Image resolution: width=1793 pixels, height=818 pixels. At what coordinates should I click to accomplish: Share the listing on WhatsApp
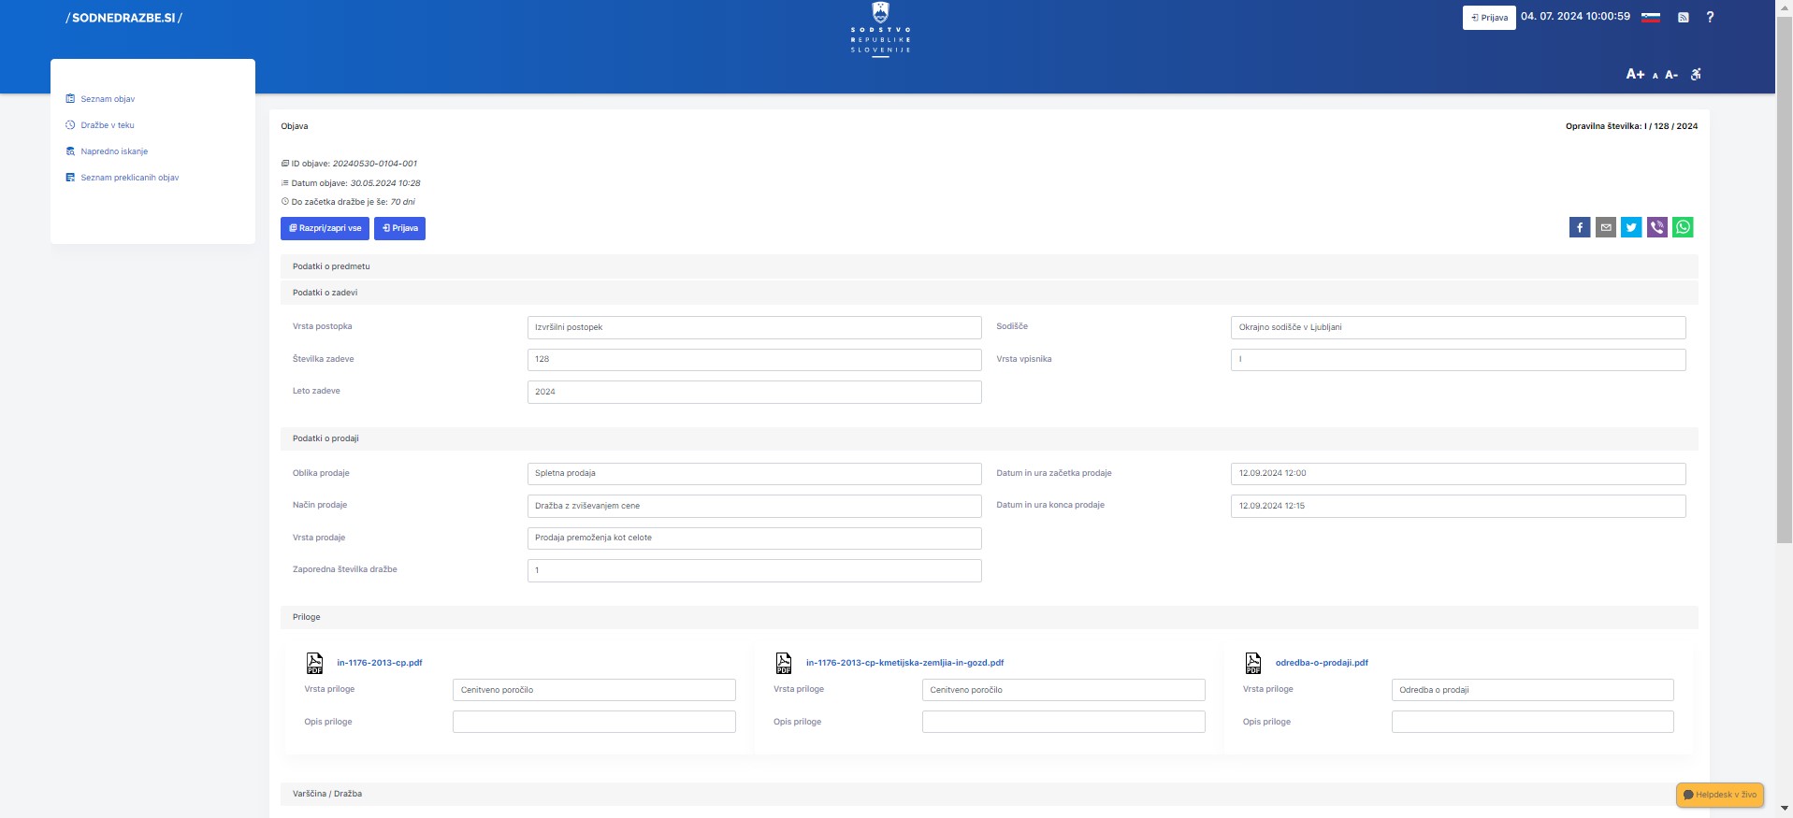pyautogui.click(x=1683, y=227)
